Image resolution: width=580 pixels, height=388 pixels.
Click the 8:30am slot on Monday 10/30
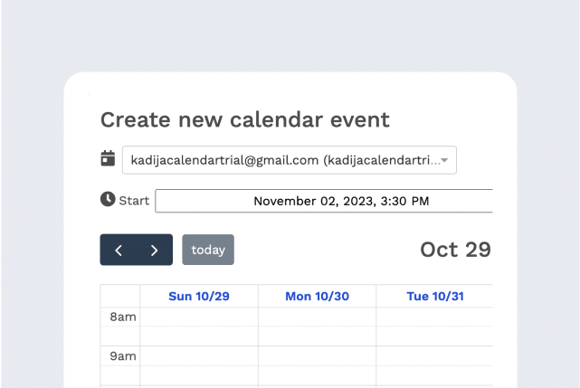click(317, 336)
